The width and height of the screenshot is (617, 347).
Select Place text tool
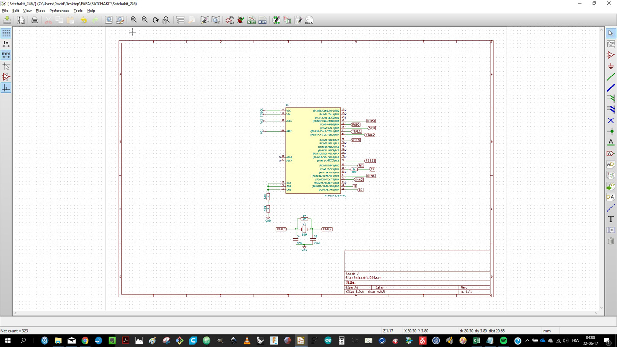pyautogui.click(x=611, y=219)
